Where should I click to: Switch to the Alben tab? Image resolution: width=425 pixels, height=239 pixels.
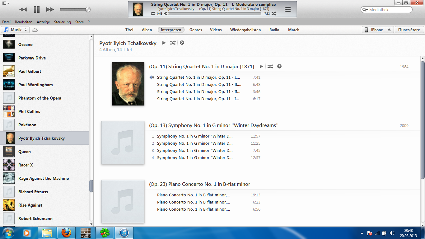coord(147,30)
